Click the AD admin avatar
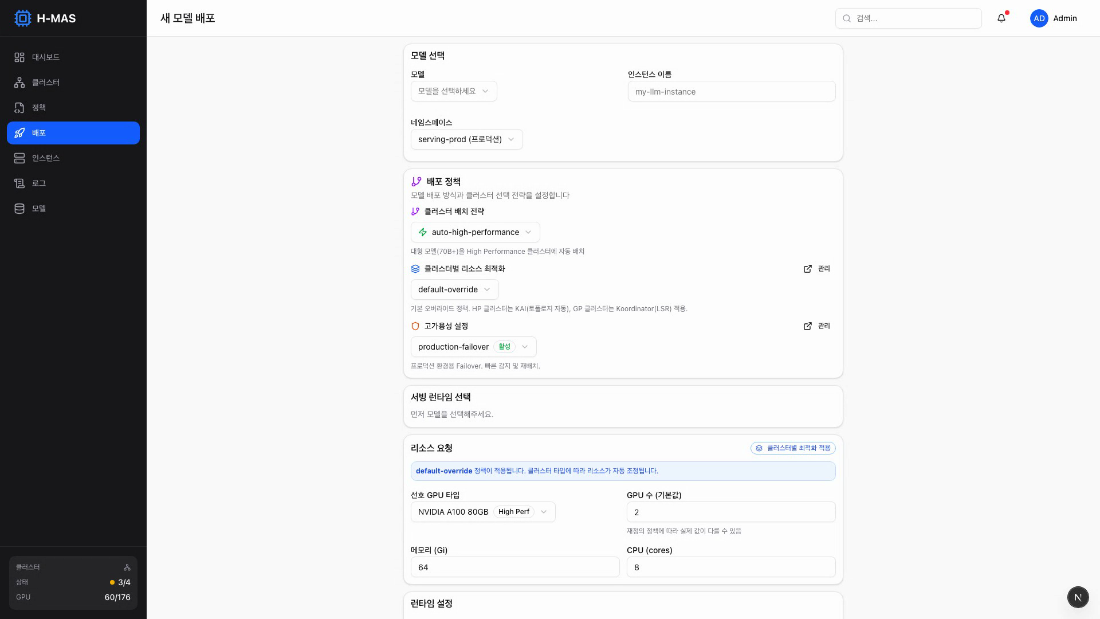 tap(1039, 18)
